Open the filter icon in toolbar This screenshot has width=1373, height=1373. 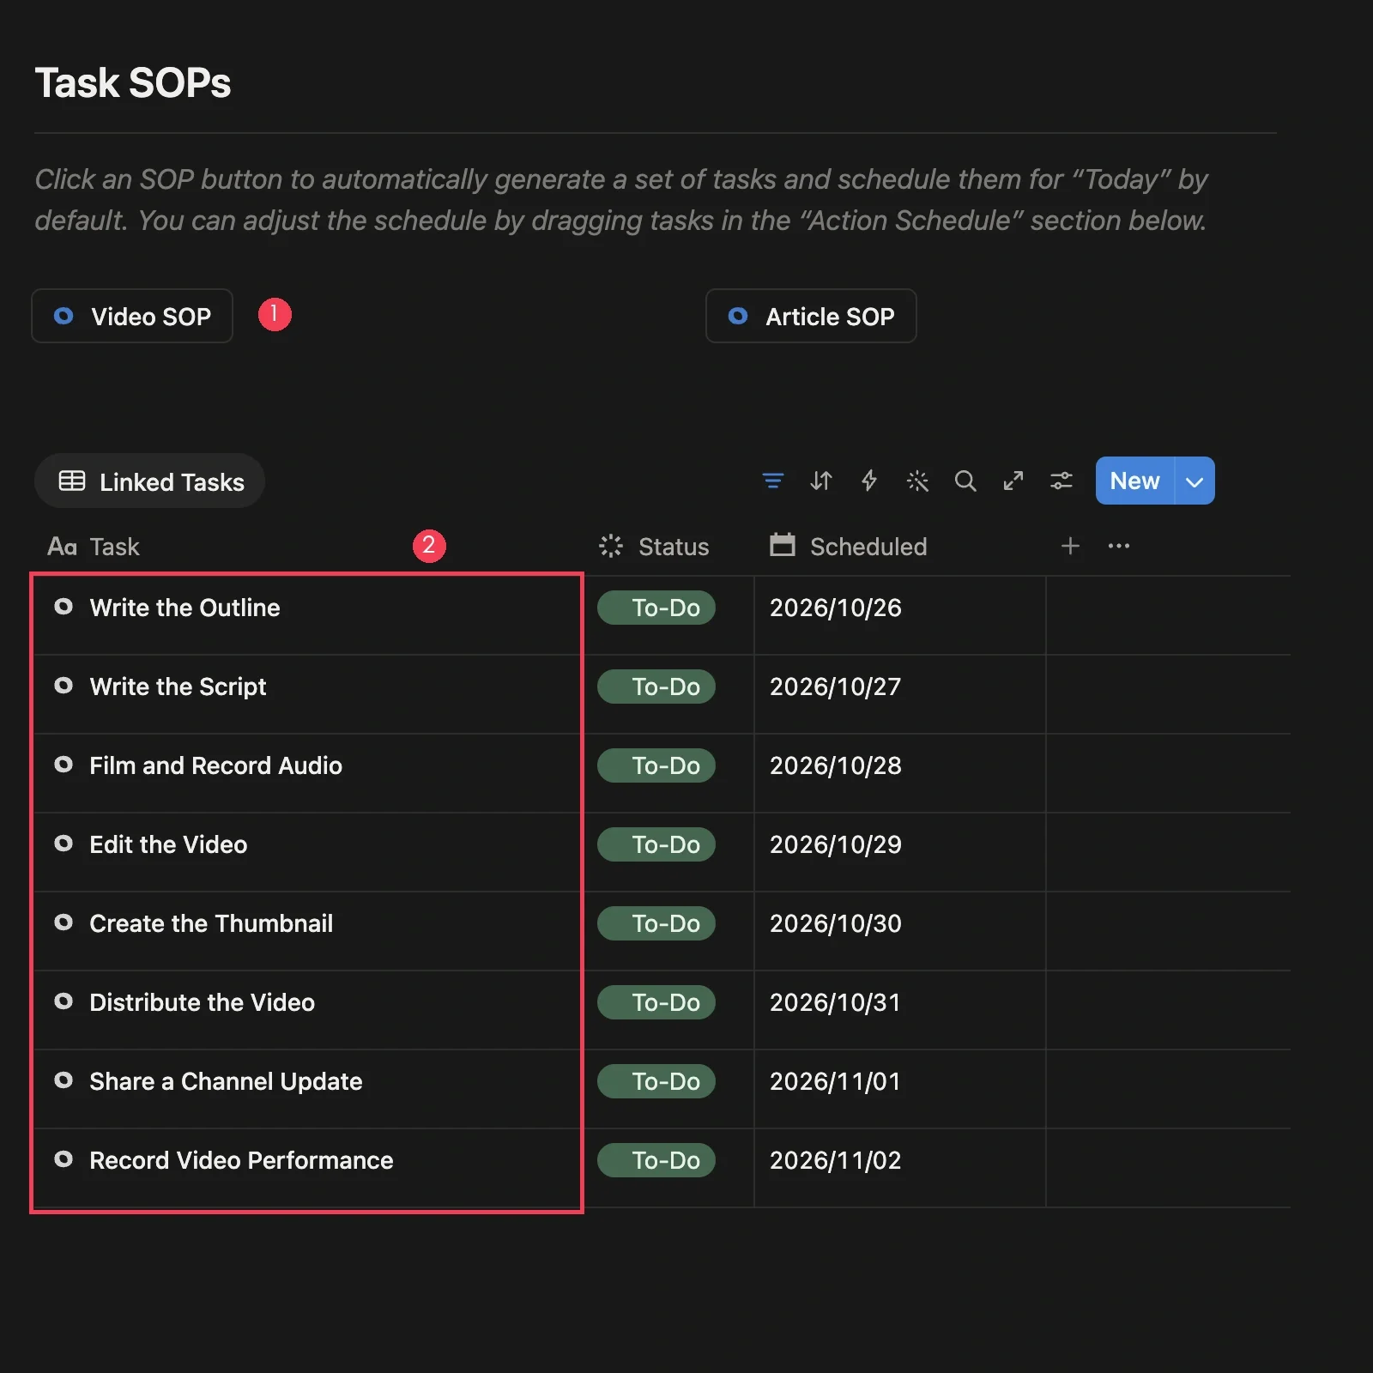773,481
